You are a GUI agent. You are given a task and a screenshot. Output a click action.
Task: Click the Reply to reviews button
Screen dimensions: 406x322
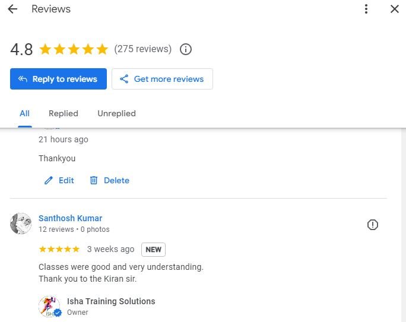click(58, 79)
